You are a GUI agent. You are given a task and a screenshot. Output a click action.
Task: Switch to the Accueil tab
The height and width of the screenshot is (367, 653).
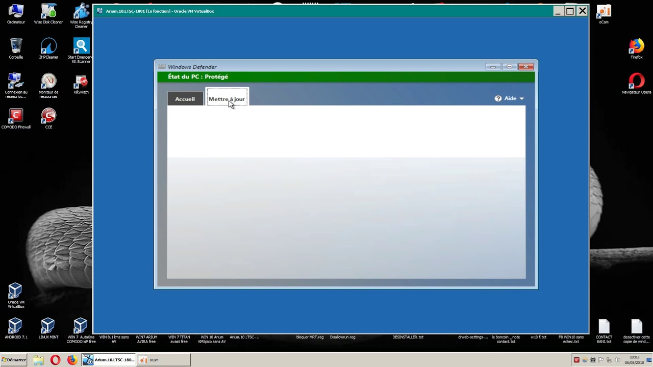[185, 98]
